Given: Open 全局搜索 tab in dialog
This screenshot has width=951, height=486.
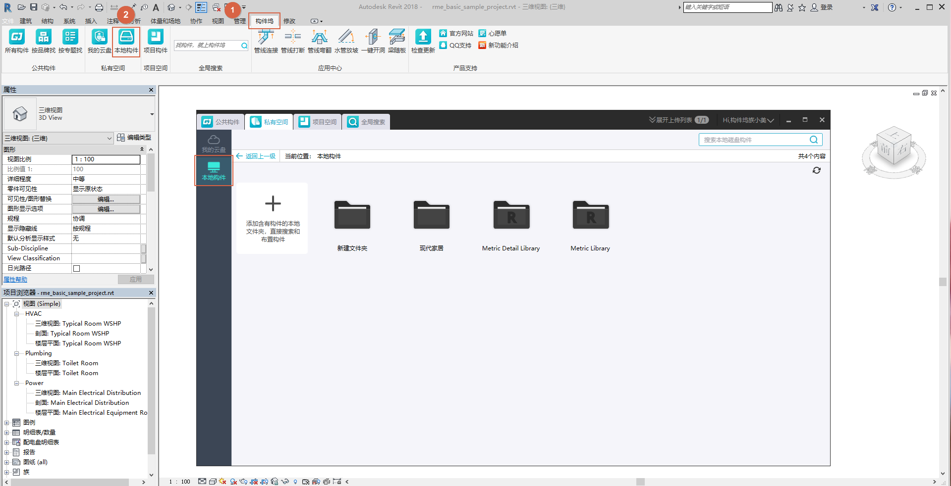Looking at the screenshot, I should (x=366, y=122).
